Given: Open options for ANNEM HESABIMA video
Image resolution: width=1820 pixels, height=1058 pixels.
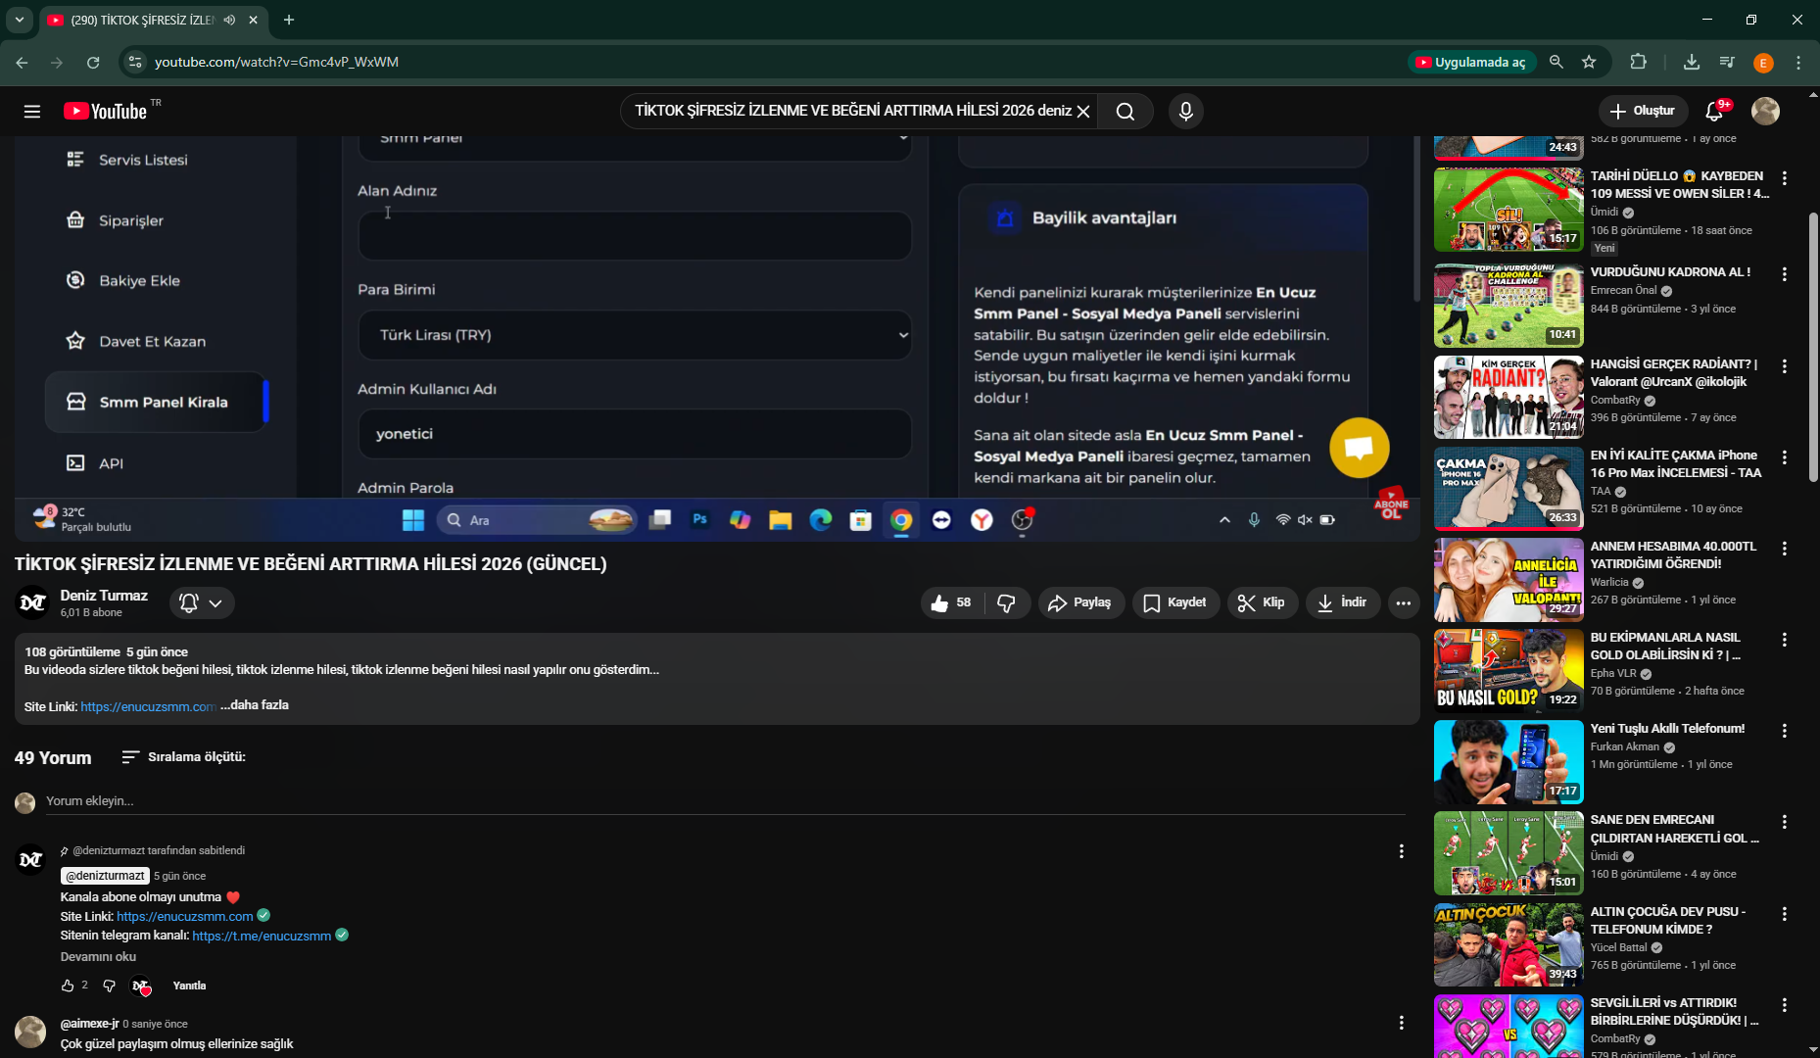Looking at the screenshot, I should point(1785,549).
